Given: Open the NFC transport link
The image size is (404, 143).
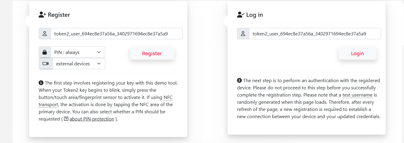Looking at the screenshot, I should (x=168, y=97).
